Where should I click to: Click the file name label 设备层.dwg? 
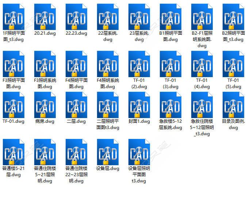(x=108, y=169)
